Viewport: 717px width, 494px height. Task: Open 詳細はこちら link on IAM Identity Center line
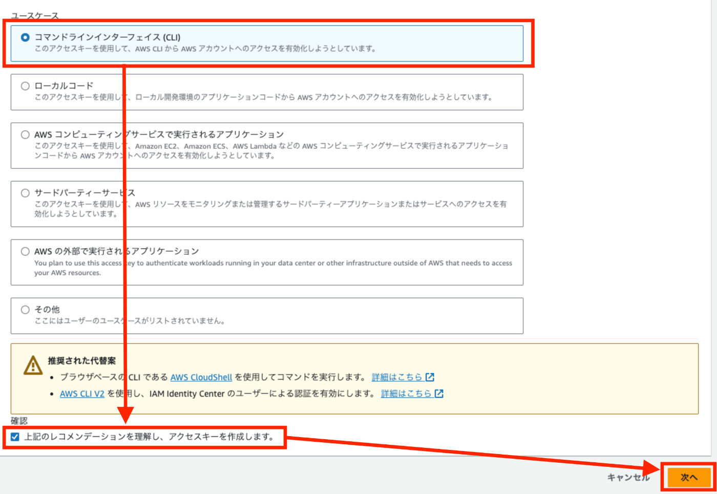[x=406, y=394]
